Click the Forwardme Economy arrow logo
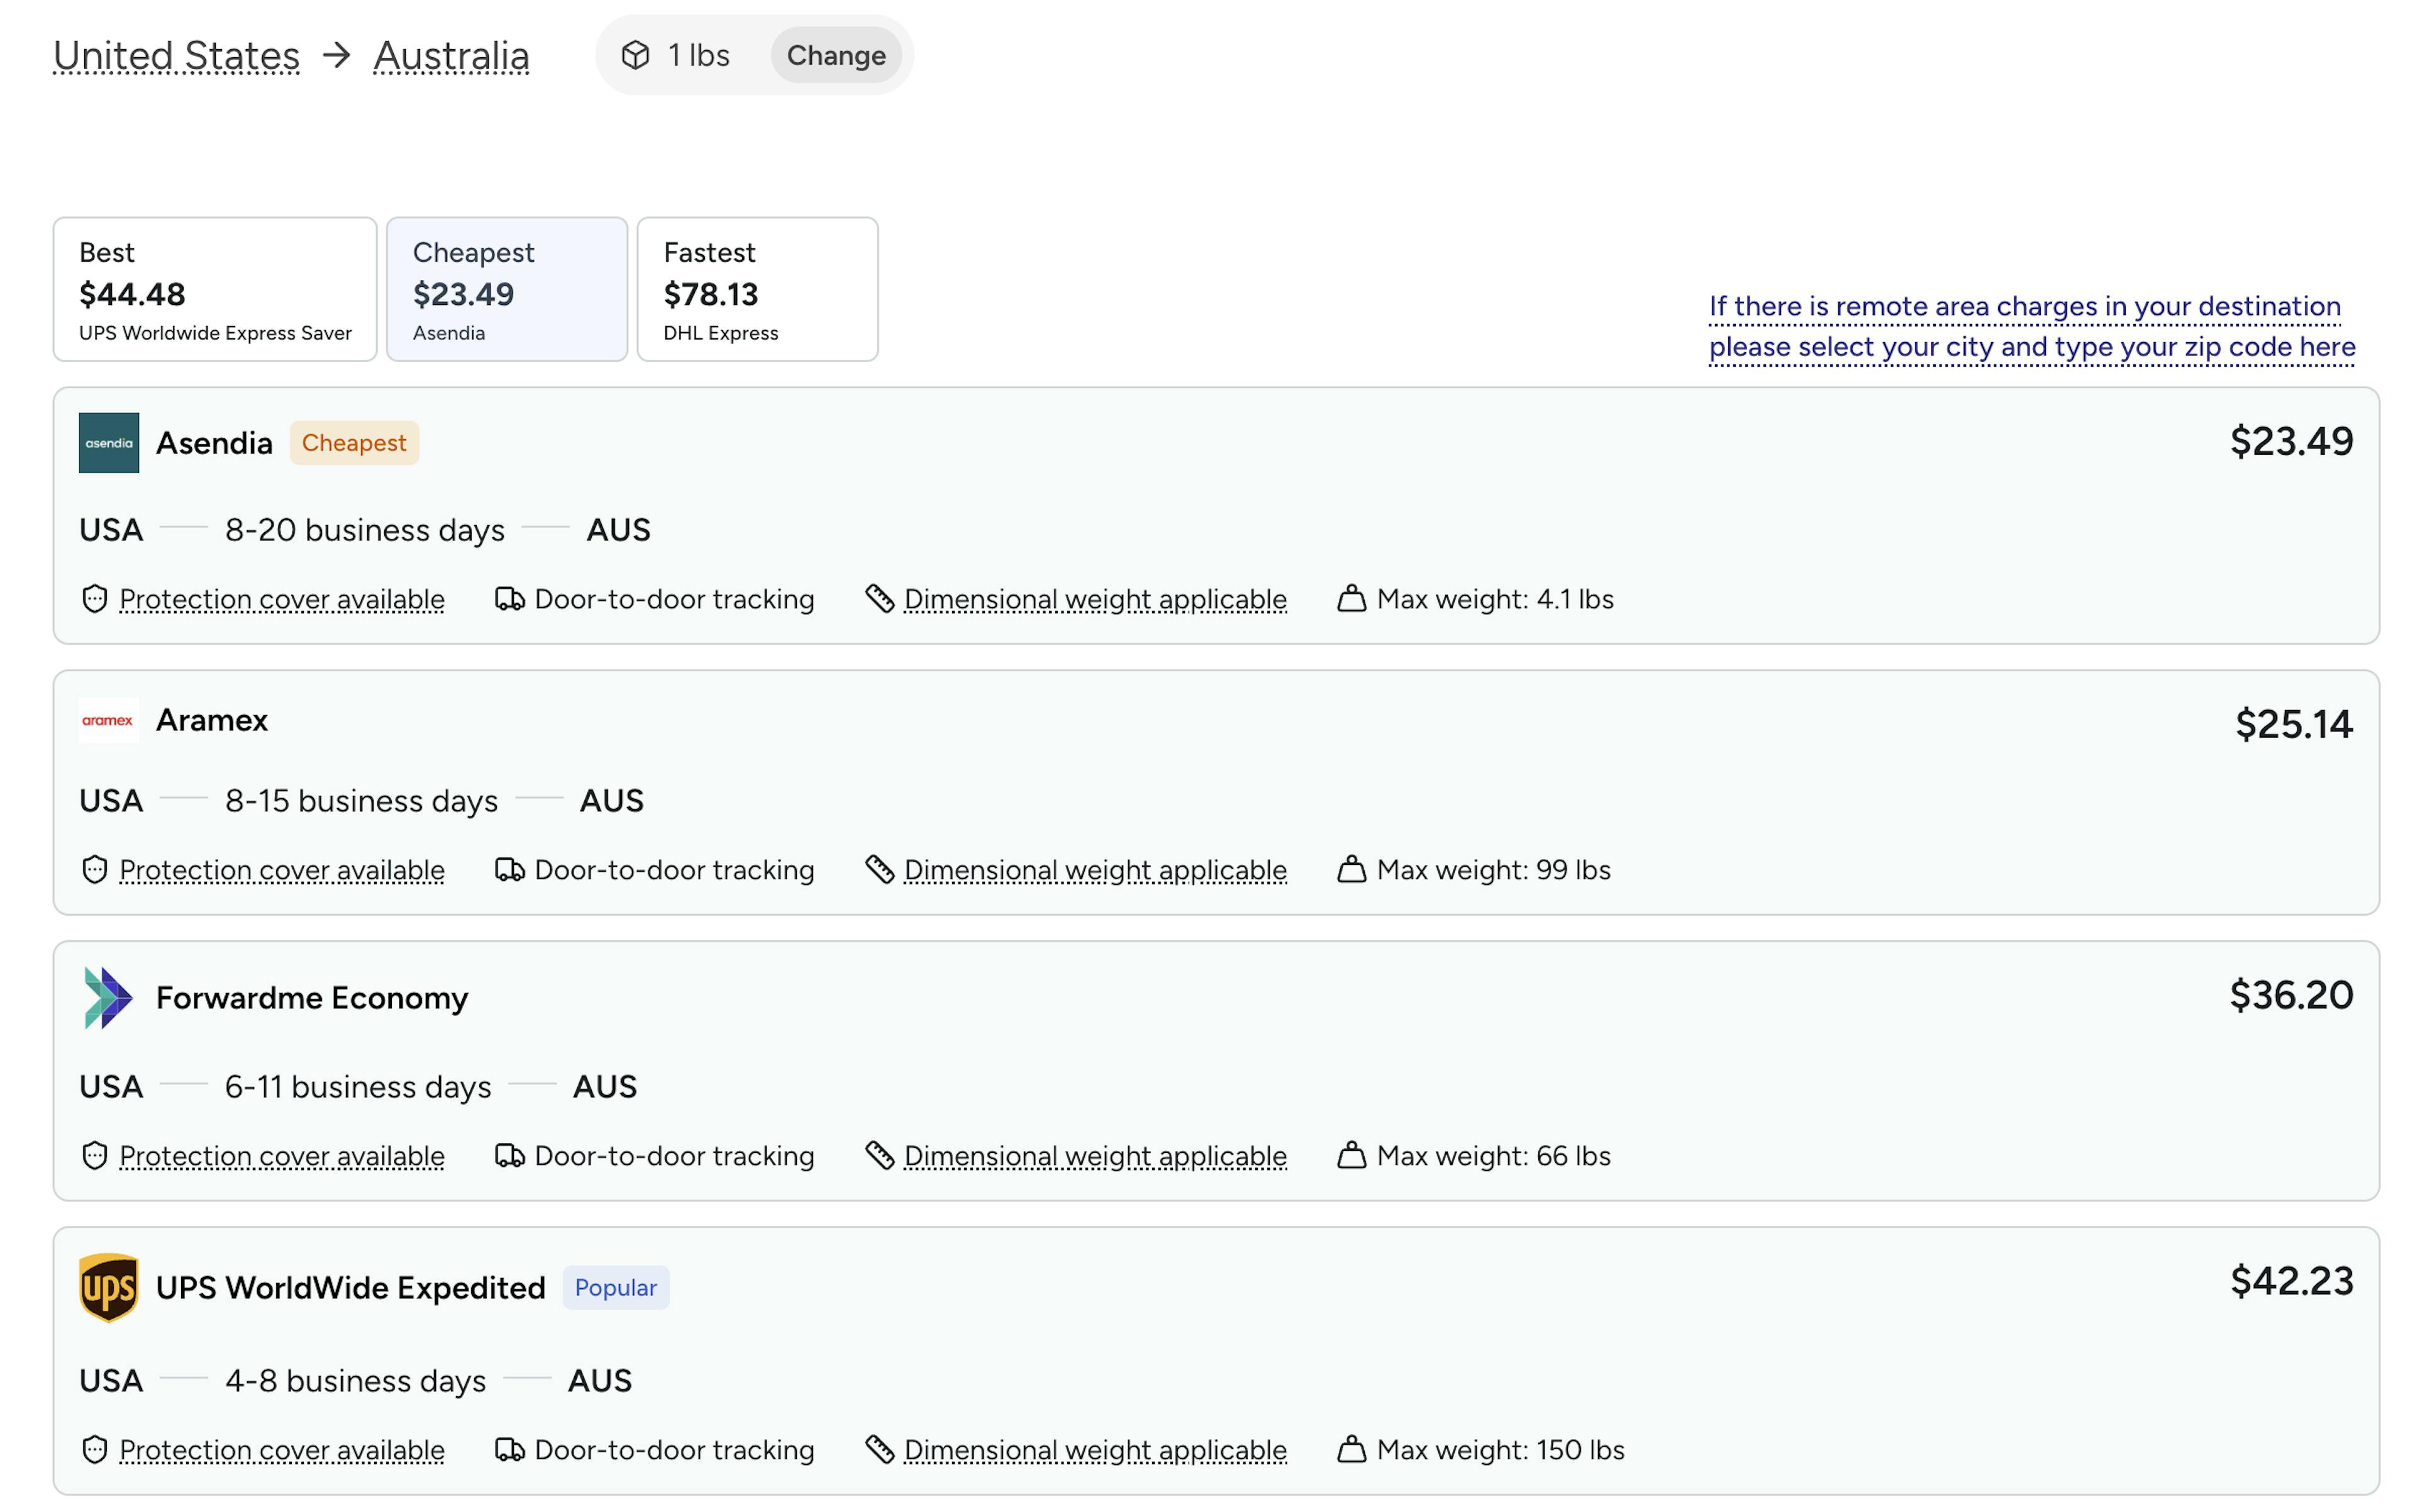 click(108, 998)
